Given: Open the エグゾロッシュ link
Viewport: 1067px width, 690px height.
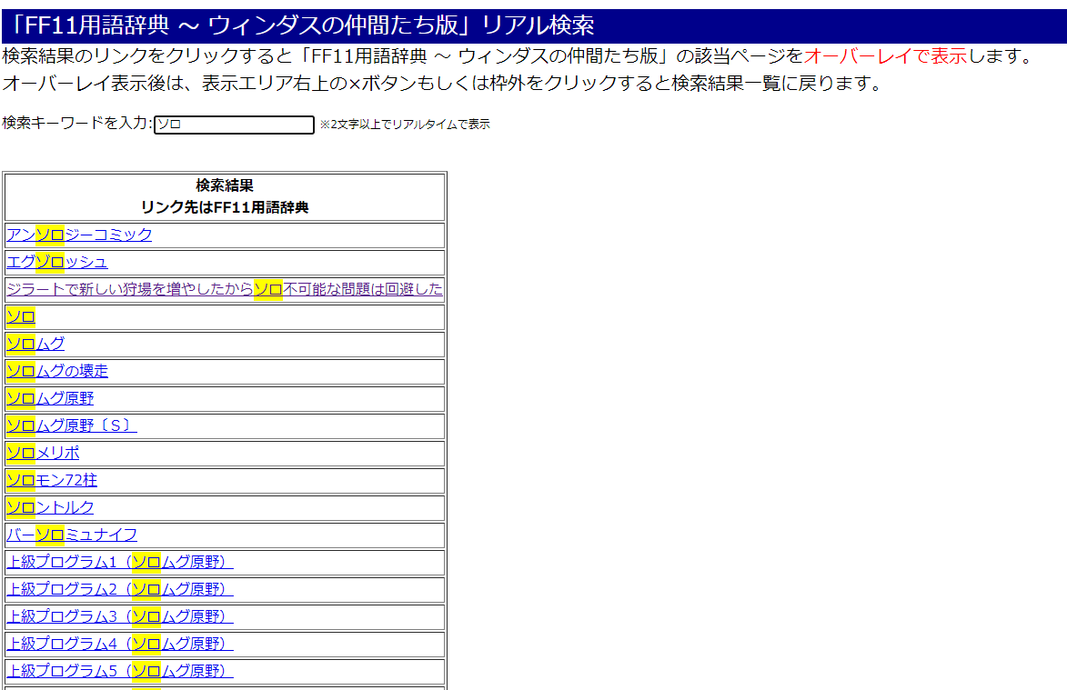Looking at the screenshot, I should [x=57, y=262].
